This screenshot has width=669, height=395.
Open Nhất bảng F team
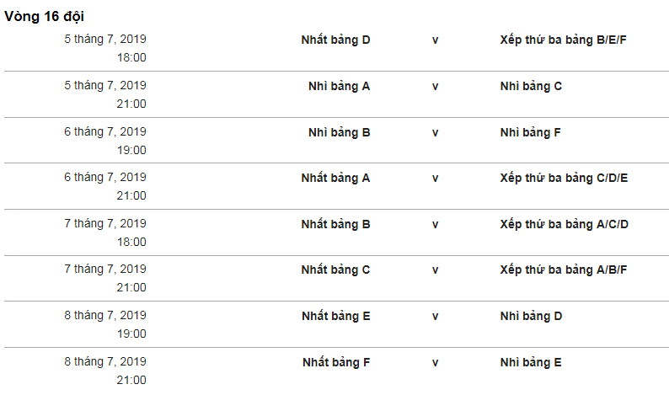(x=336, y=363)
